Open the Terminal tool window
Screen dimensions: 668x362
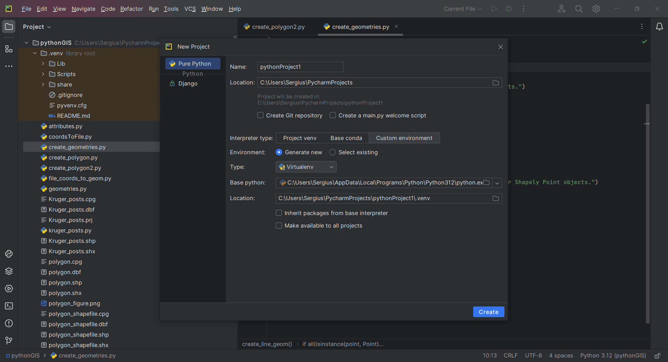9,306
